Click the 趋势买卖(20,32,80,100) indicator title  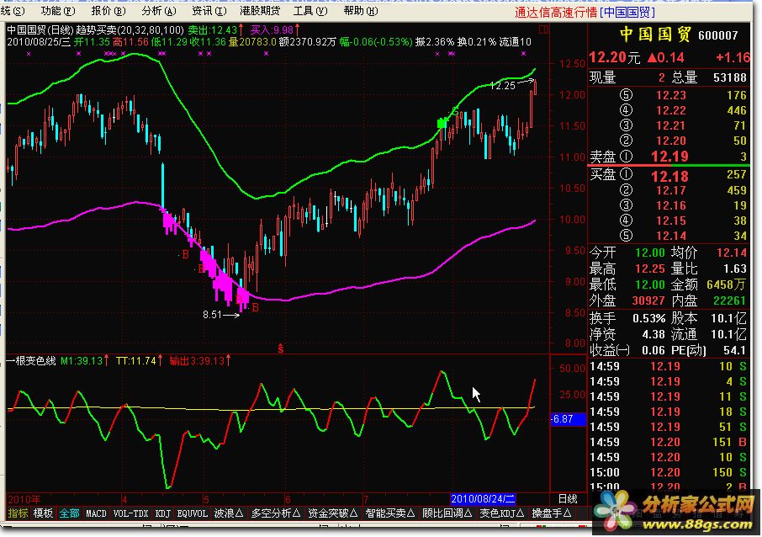point(130,30)
